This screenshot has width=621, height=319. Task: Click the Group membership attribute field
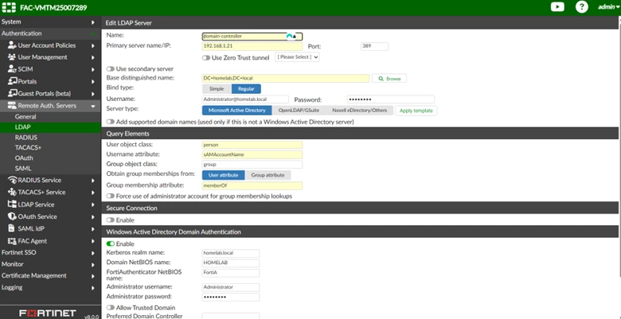point(252,185)
